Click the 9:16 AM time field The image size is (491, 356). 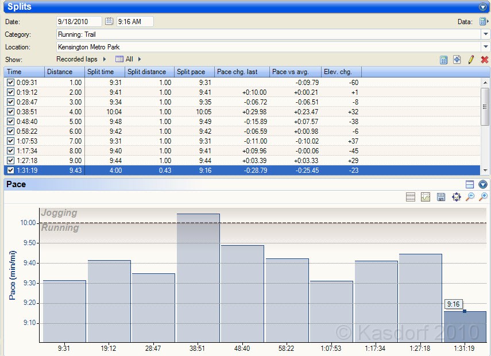coord(135,22)
